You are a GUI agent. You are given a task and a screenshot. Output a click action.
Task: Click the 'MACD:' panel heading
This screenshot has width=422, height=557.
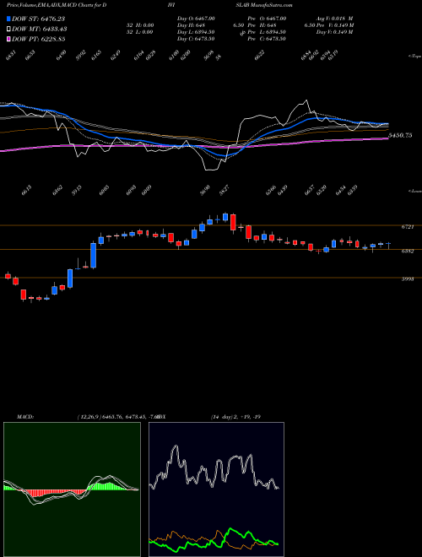pyautogui.click(x=25, y=417)
